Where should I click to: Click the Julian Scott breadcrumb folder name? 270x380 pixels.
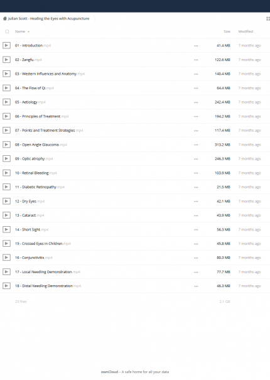click(48, 18)
